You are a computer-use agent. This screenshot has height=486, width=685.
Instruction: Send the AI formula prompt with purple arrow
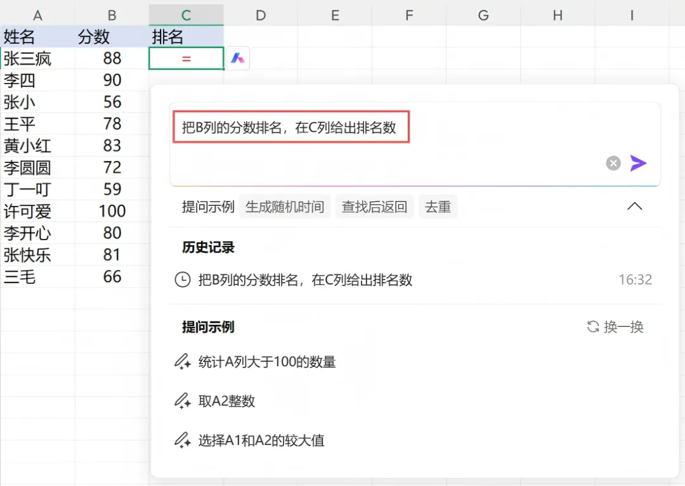[638, 163]
